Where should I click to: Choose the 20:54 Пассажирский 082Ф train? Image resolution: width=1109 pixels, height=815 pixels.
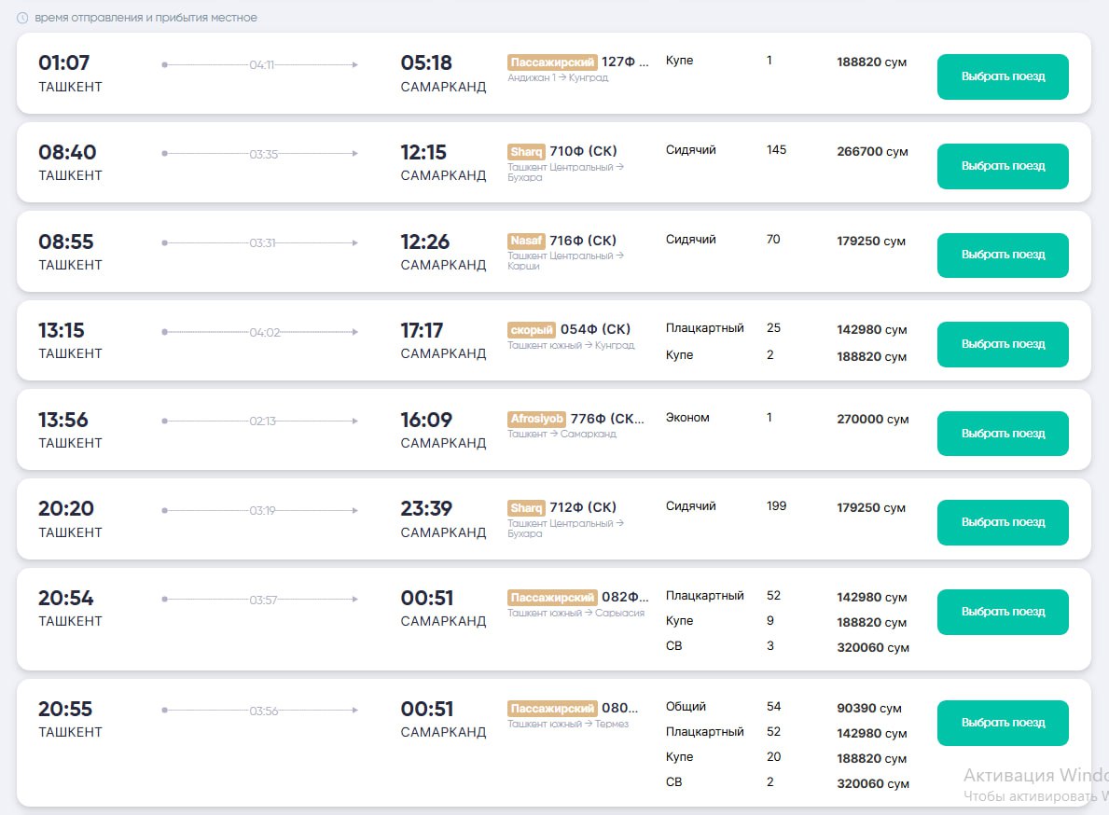point(1002,612)
